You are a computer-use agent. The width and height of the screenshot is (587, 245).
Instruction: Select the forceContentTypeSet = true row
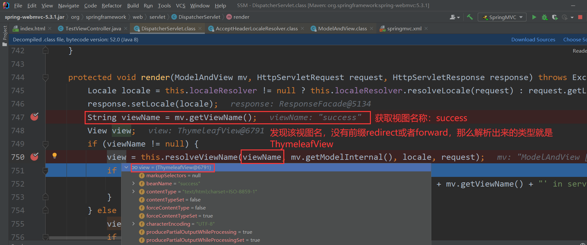(x=276, y=216)
